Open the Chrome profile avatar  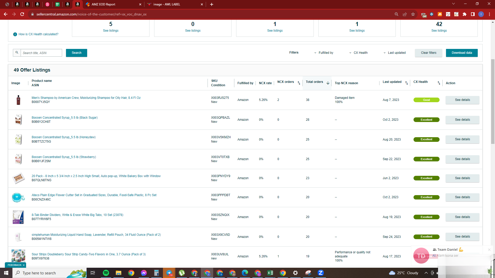[x=481, y=14]
